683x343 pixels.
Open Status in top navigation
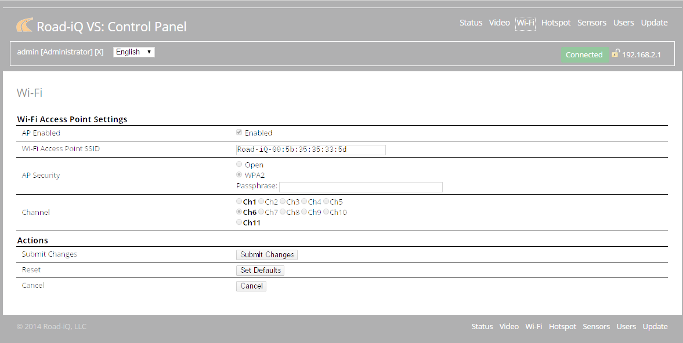(x=471, y=23)
